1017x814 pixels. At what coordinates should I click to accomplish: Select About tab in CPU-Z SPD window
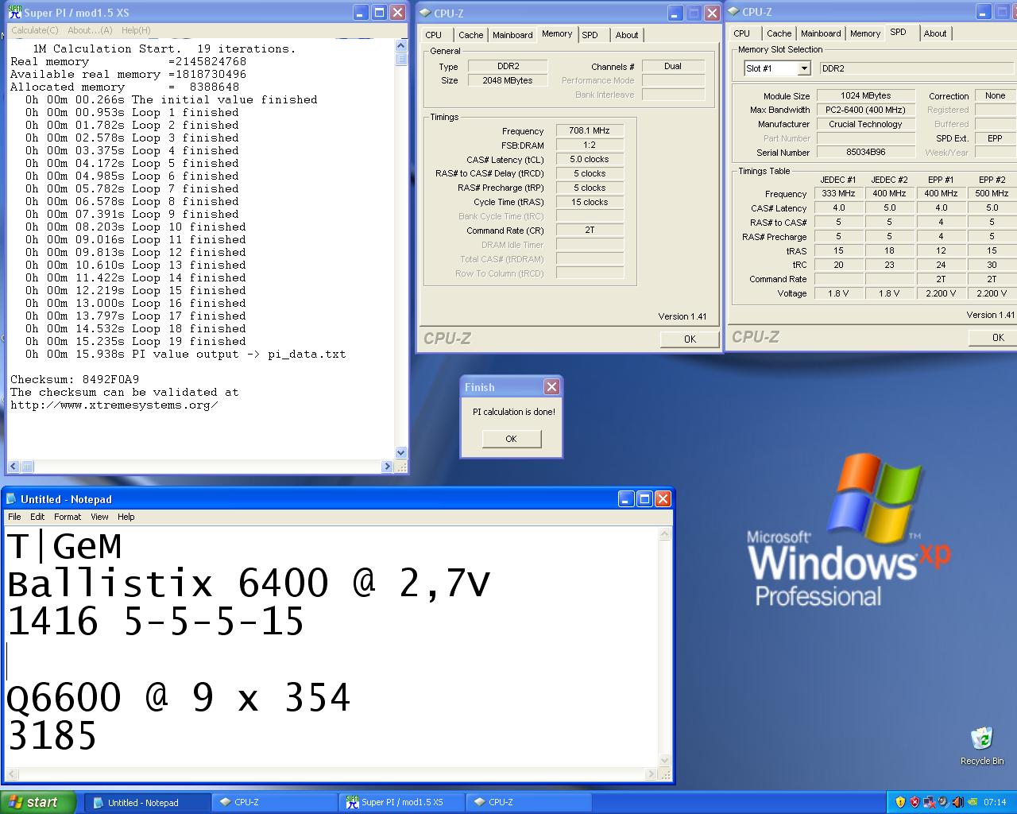click(x=935, y=33)
